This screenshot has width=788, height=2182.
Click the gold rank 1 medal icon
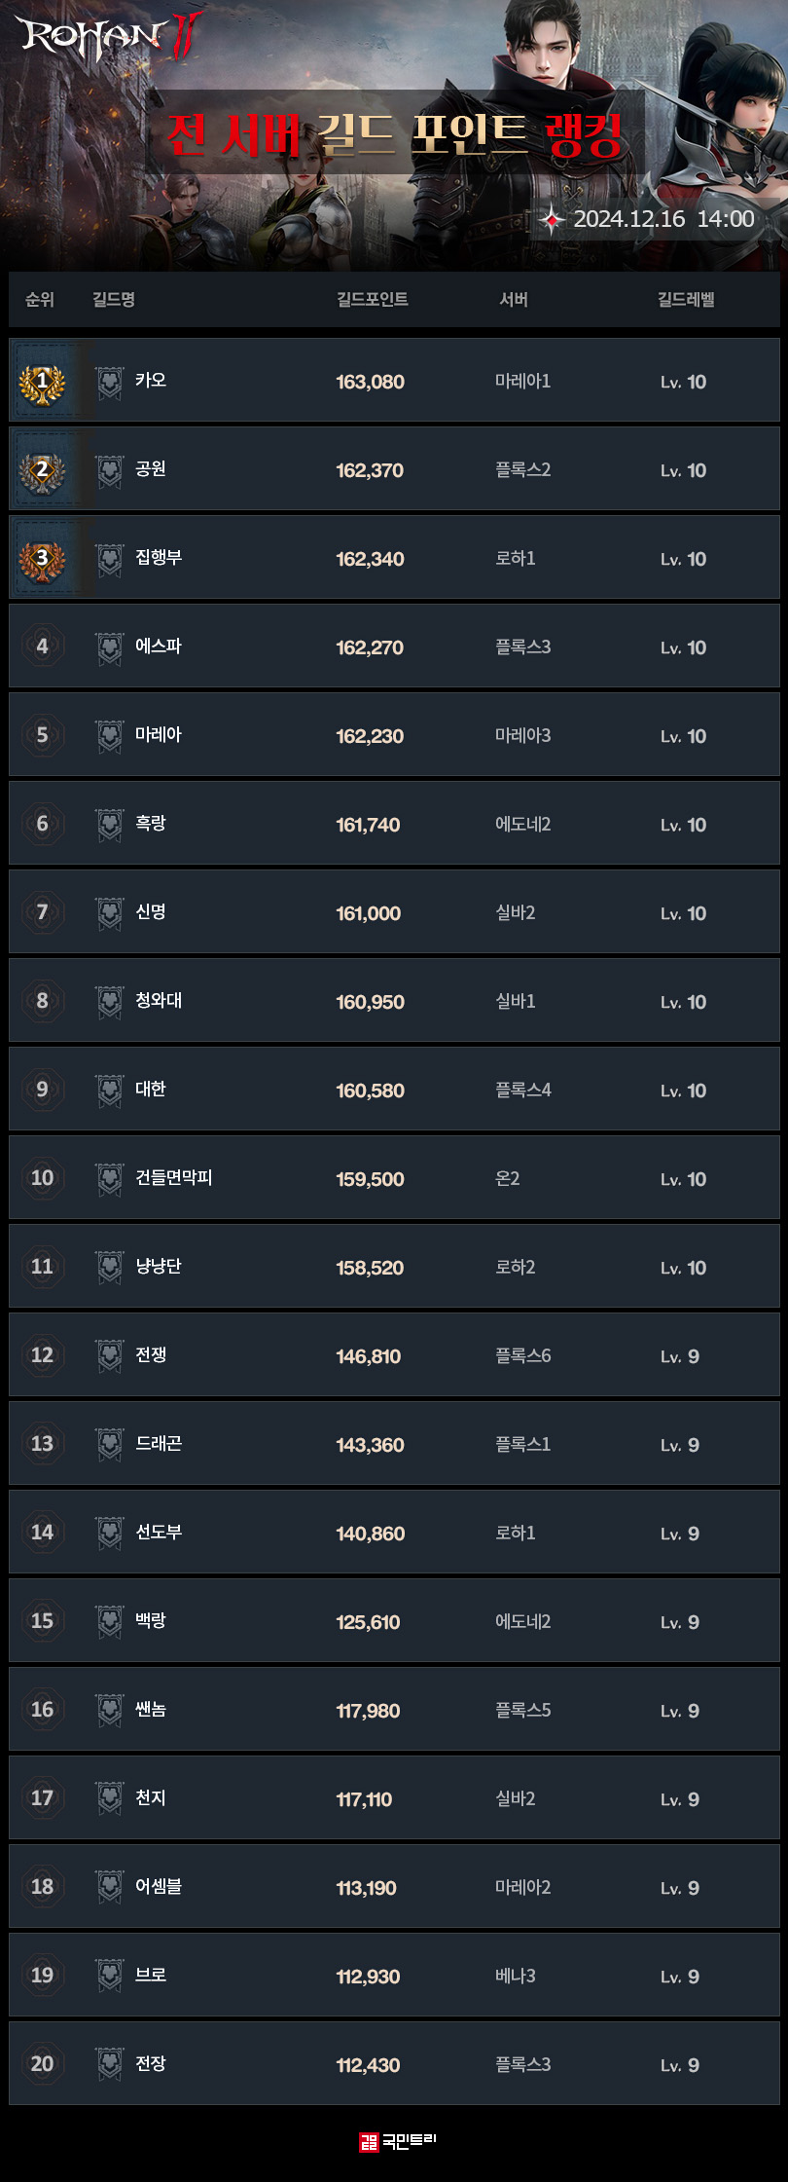tap(42, 382)
